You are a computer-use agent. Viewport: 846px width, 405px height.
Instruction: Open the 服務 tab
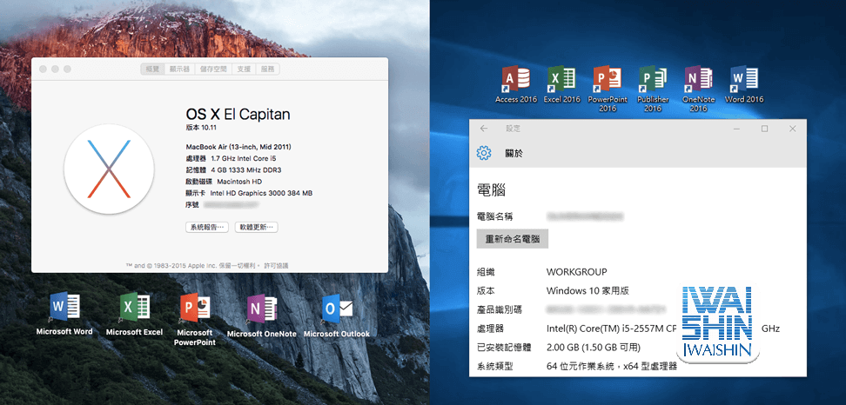pos(267,69)
